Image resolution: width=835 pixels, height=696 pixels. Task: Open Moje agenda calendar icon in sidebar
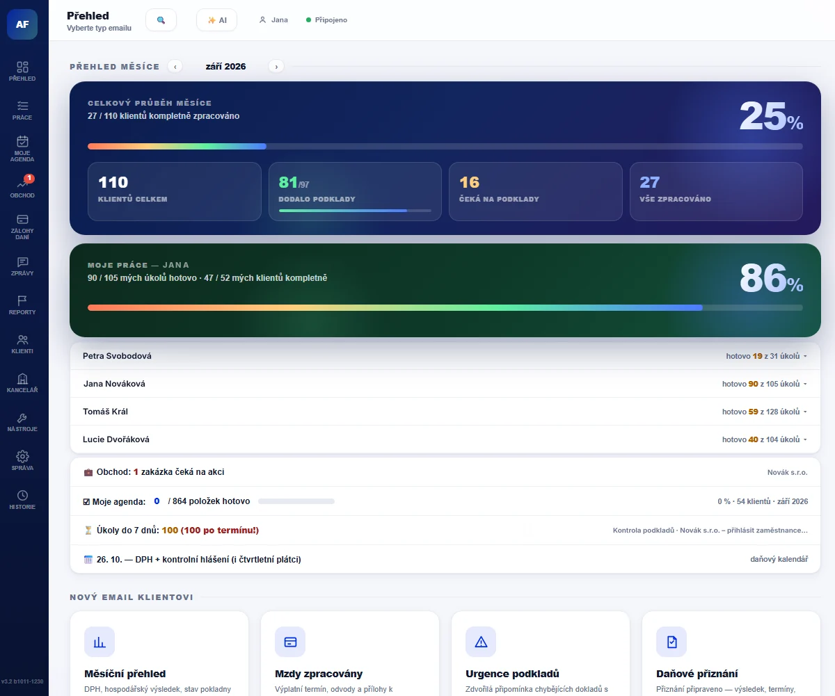tap(22, 140)
